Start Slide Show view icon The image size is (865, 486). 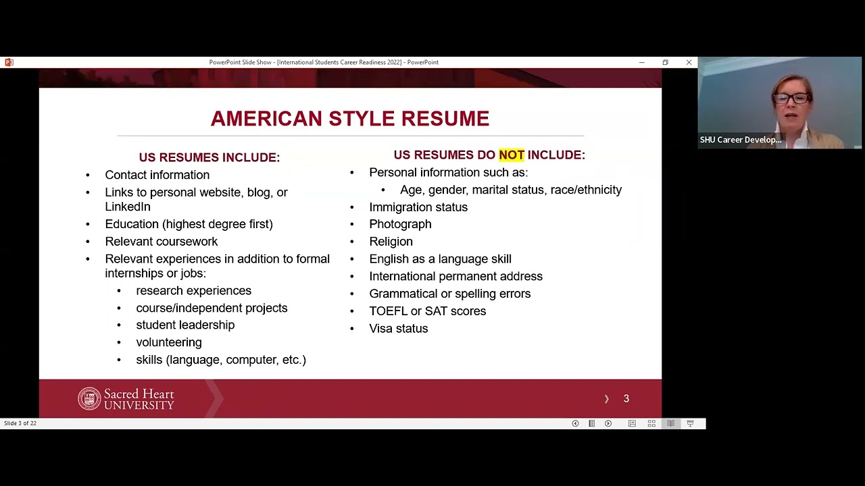690,423
